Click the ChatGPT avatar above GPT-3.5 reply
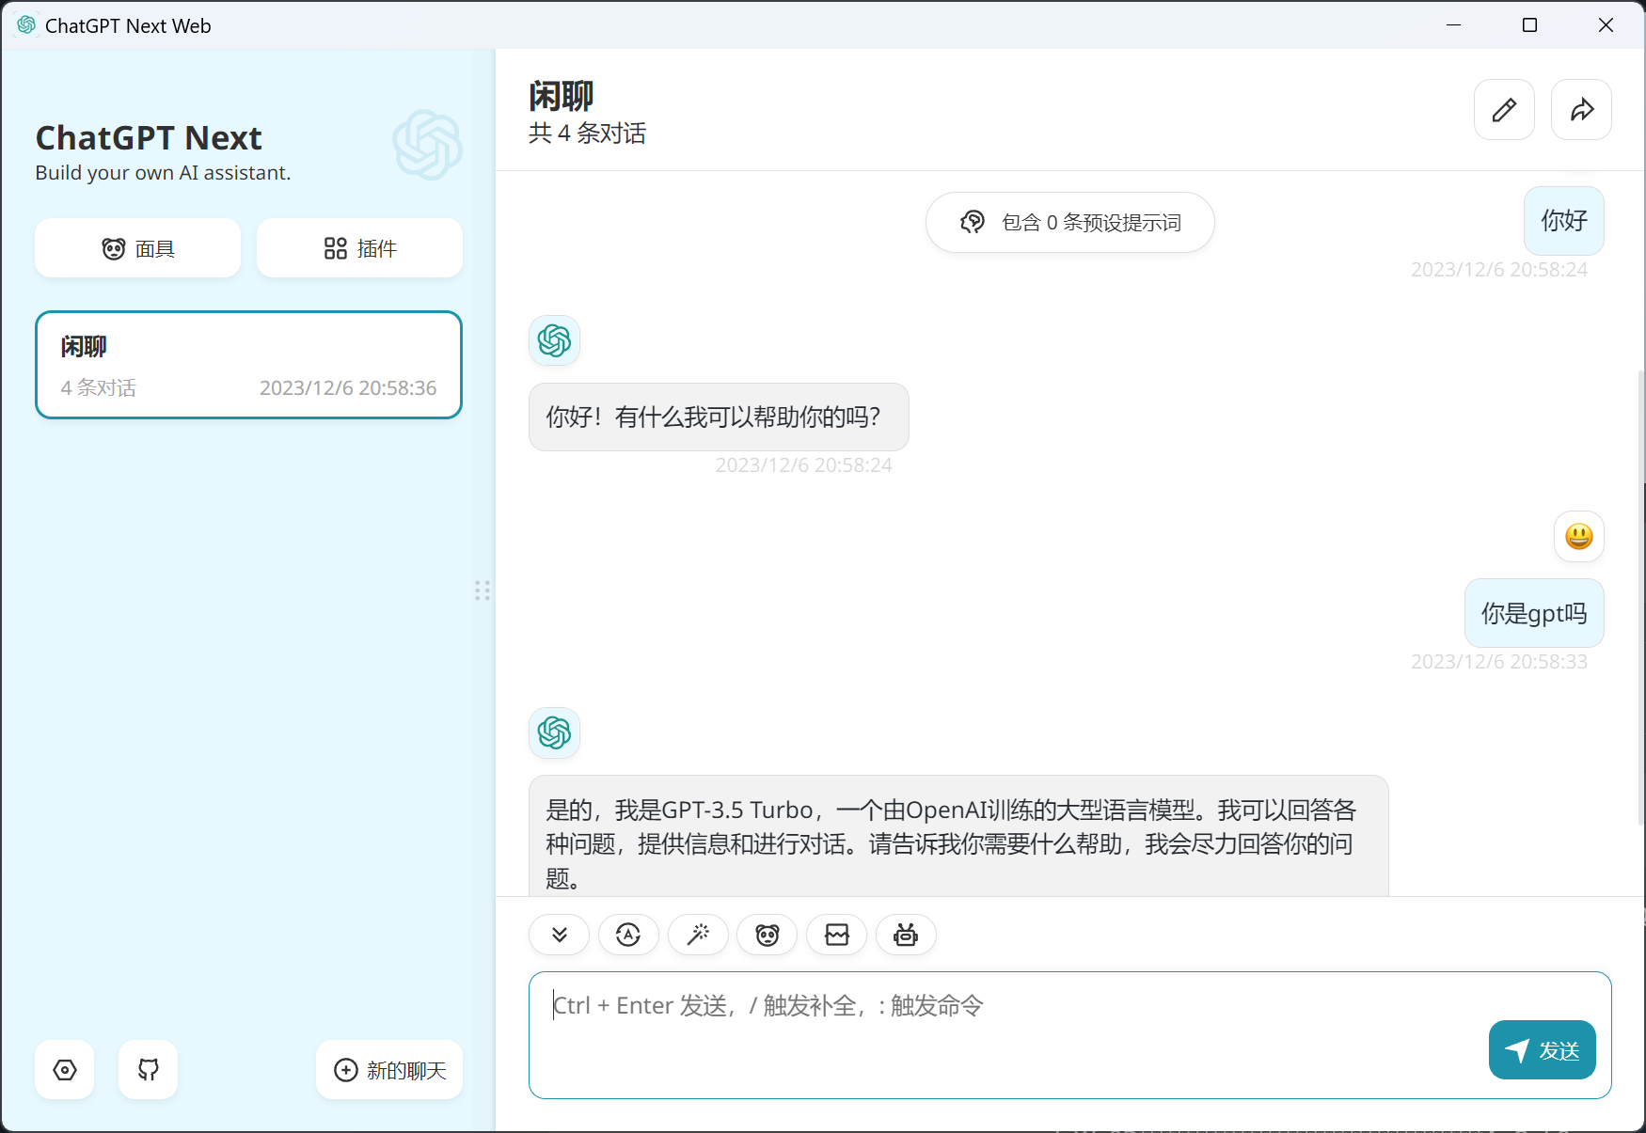 (x=554, y=732)
